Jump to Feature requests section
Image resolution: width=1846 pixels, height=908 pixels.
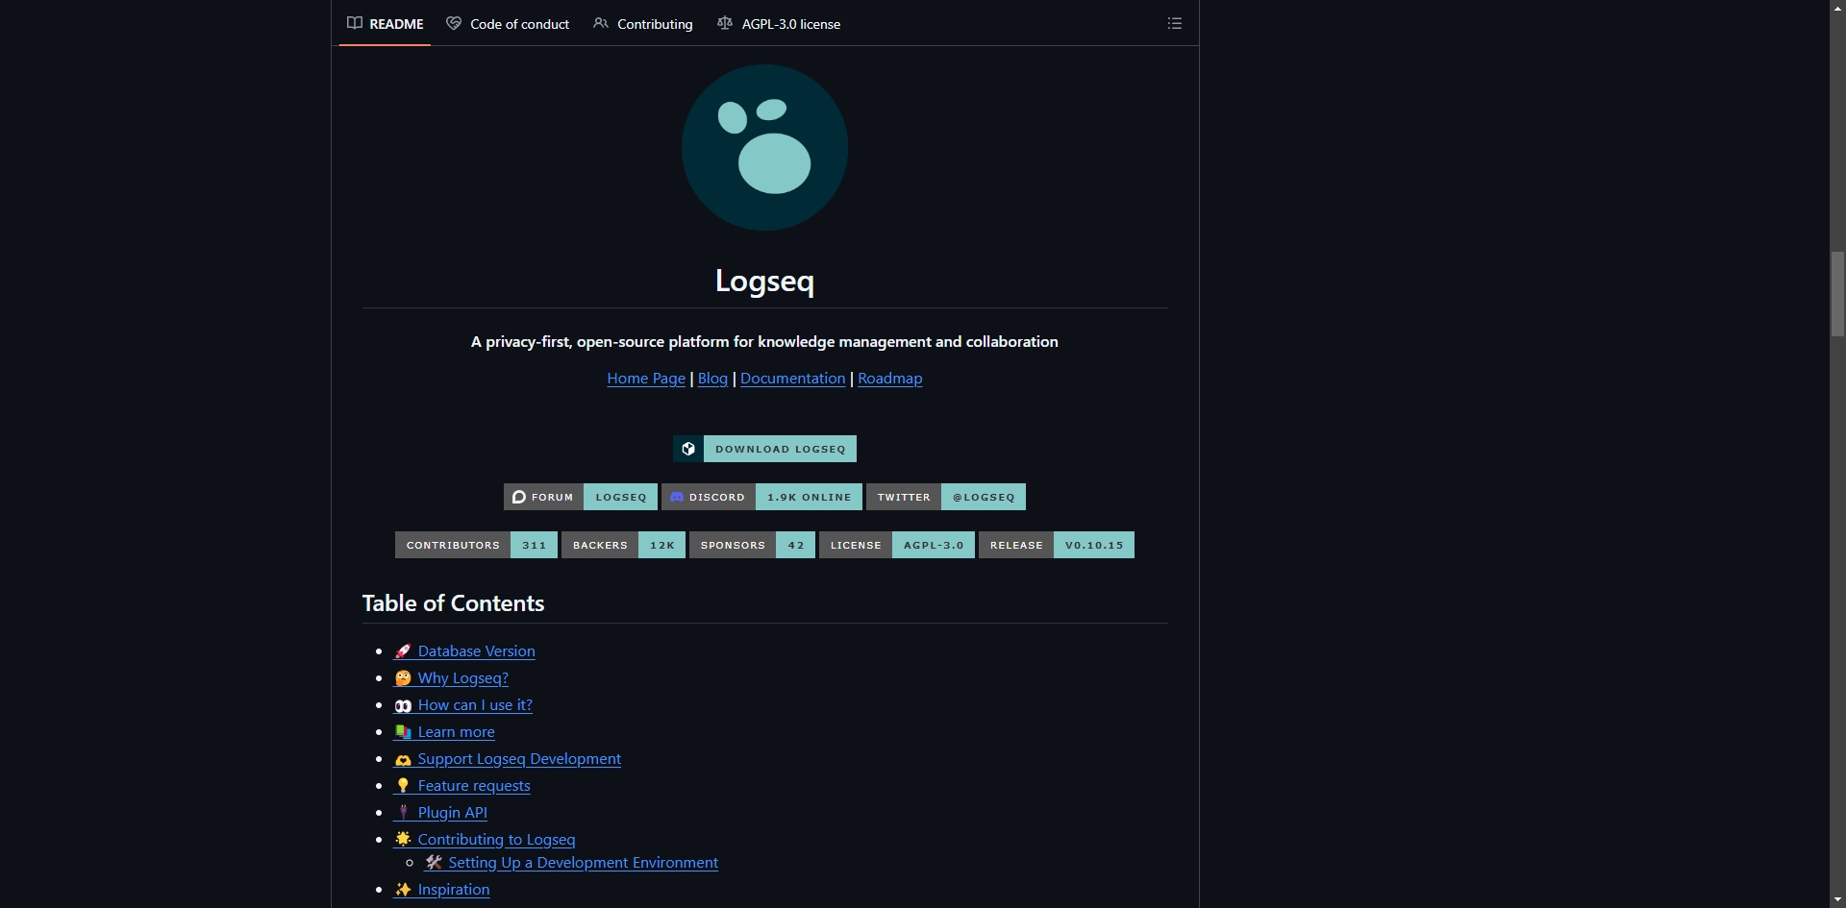[461, 786]
